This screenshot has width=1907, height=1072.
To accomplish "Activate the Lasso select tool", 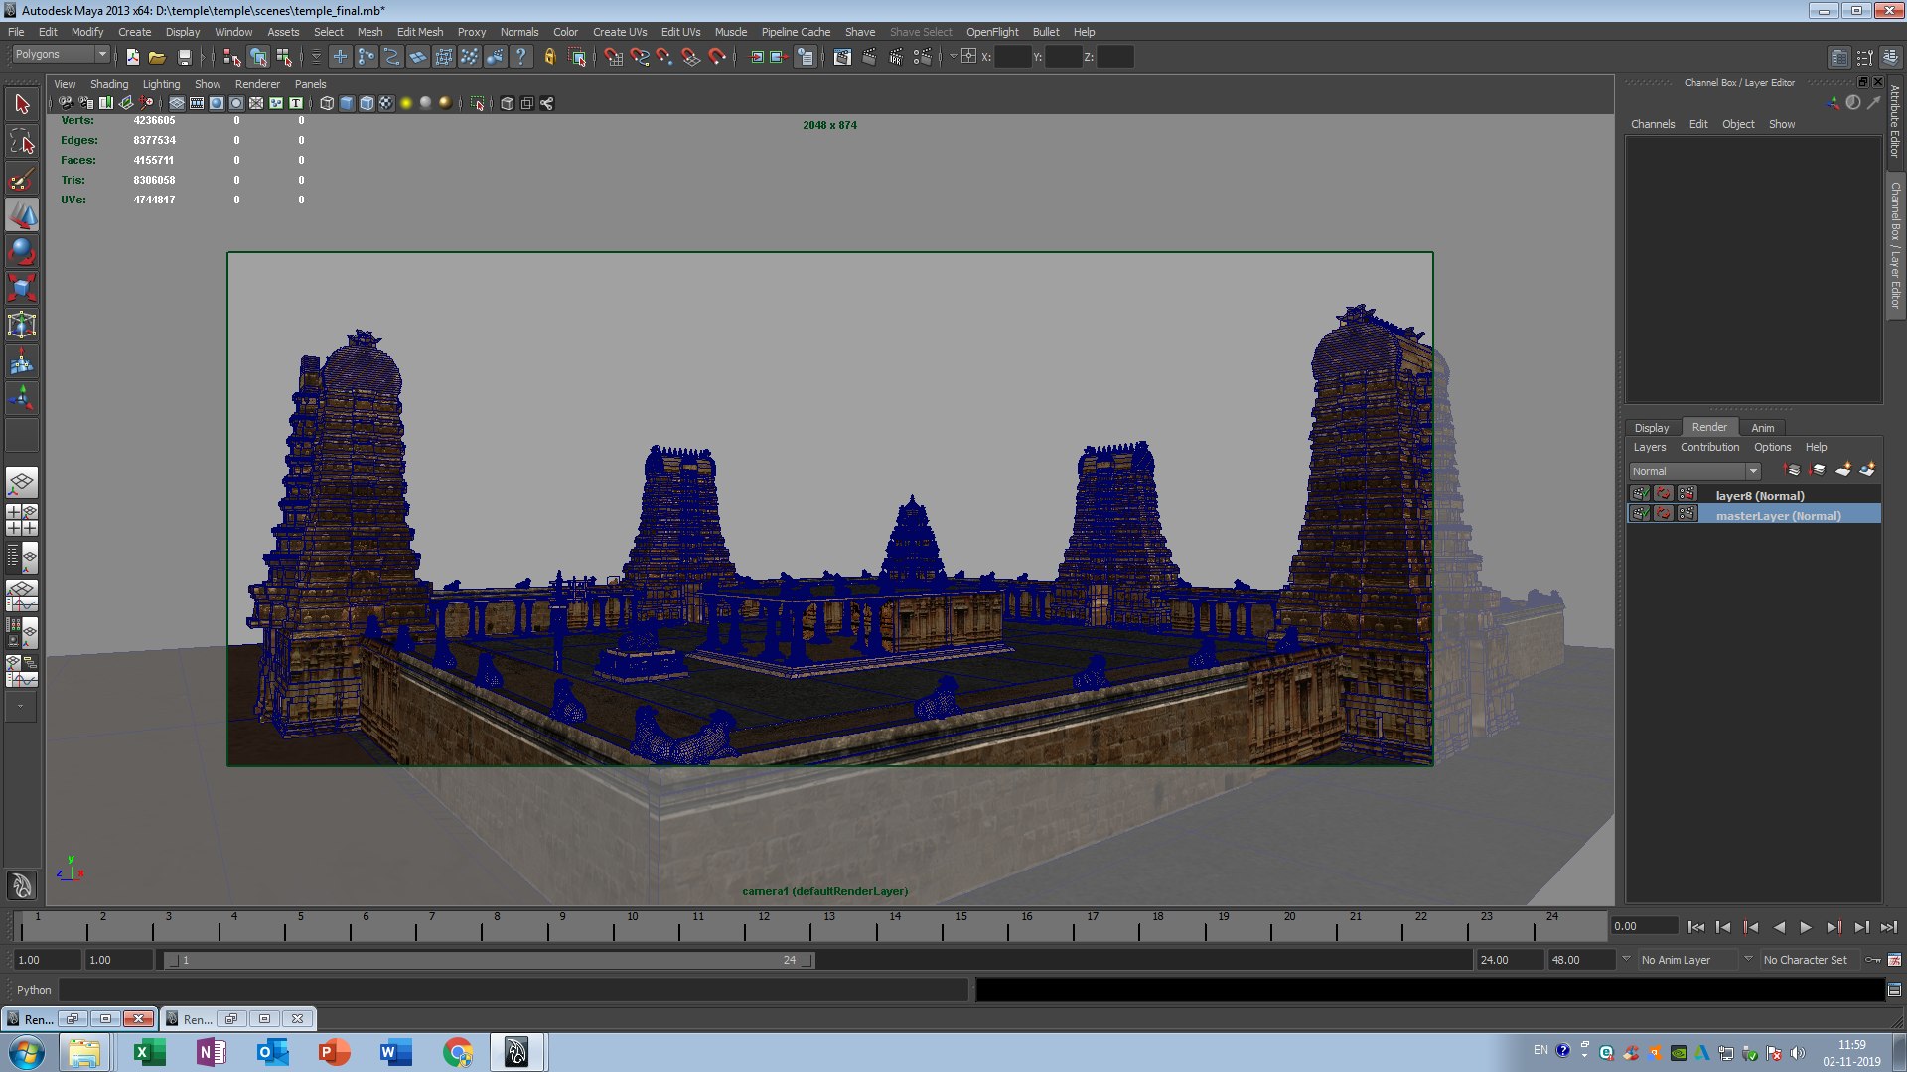I will tap(22, 142).
